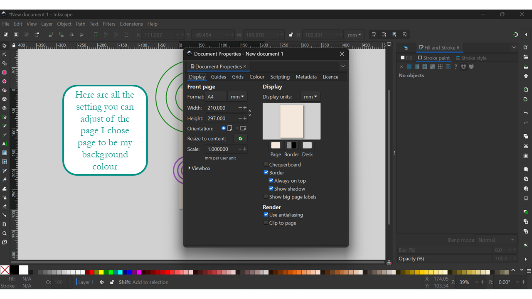Click the Format A4 input field
Viewport: 532px width, 299px height.
click(x=216, y=97)
